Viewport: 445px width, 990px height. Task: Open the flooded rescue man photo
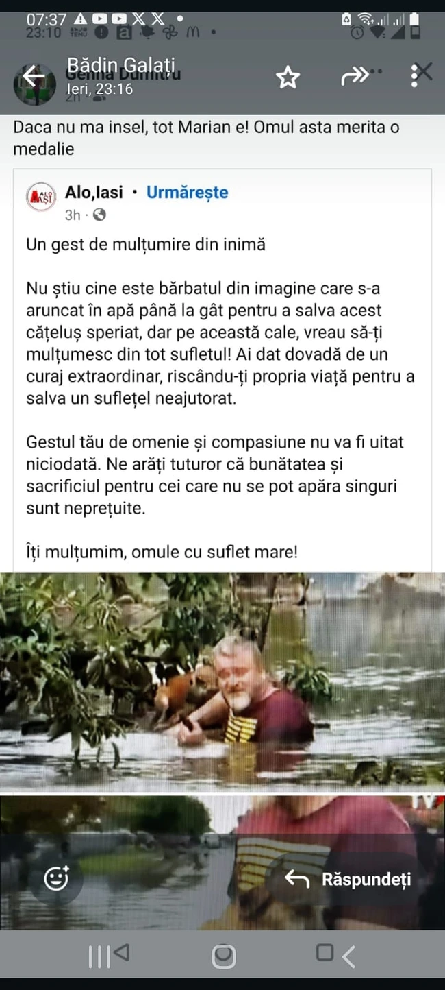[222, 679]
